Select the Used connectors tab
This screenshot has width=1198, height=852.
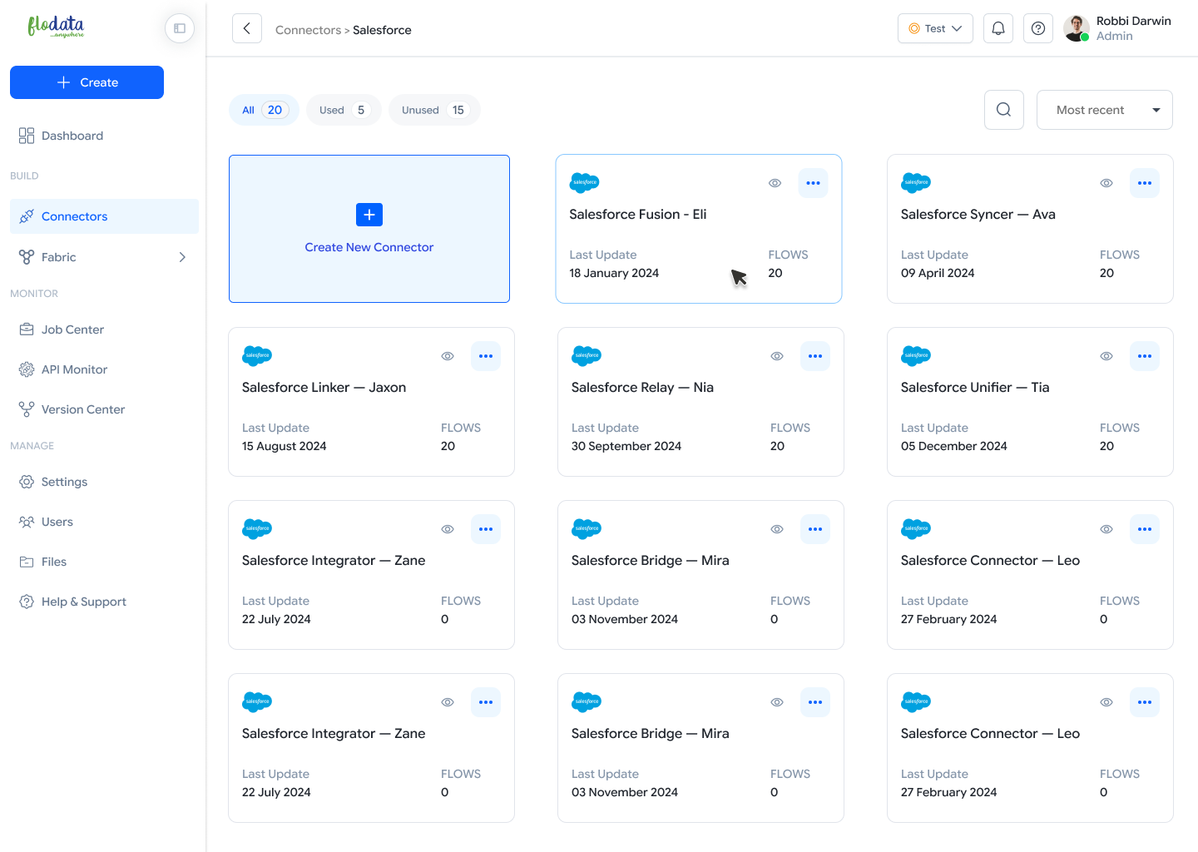[343, 110]
